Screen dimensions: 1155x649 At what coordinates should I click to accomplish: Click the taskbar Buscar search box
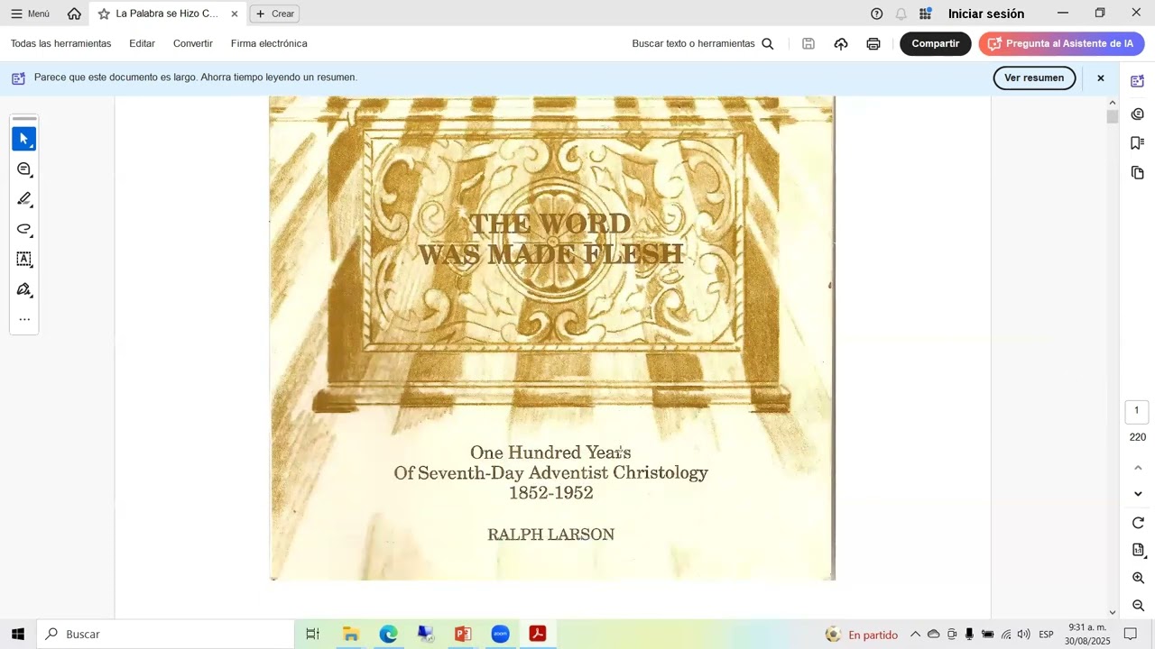pyautogui.click(x=166, y=634)
